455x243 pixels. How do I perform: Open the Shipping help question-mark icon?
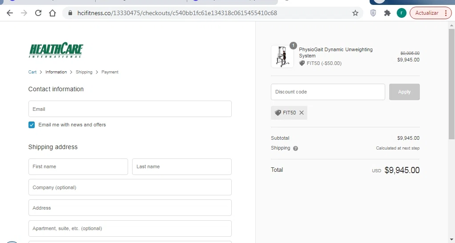coord(295,148)
